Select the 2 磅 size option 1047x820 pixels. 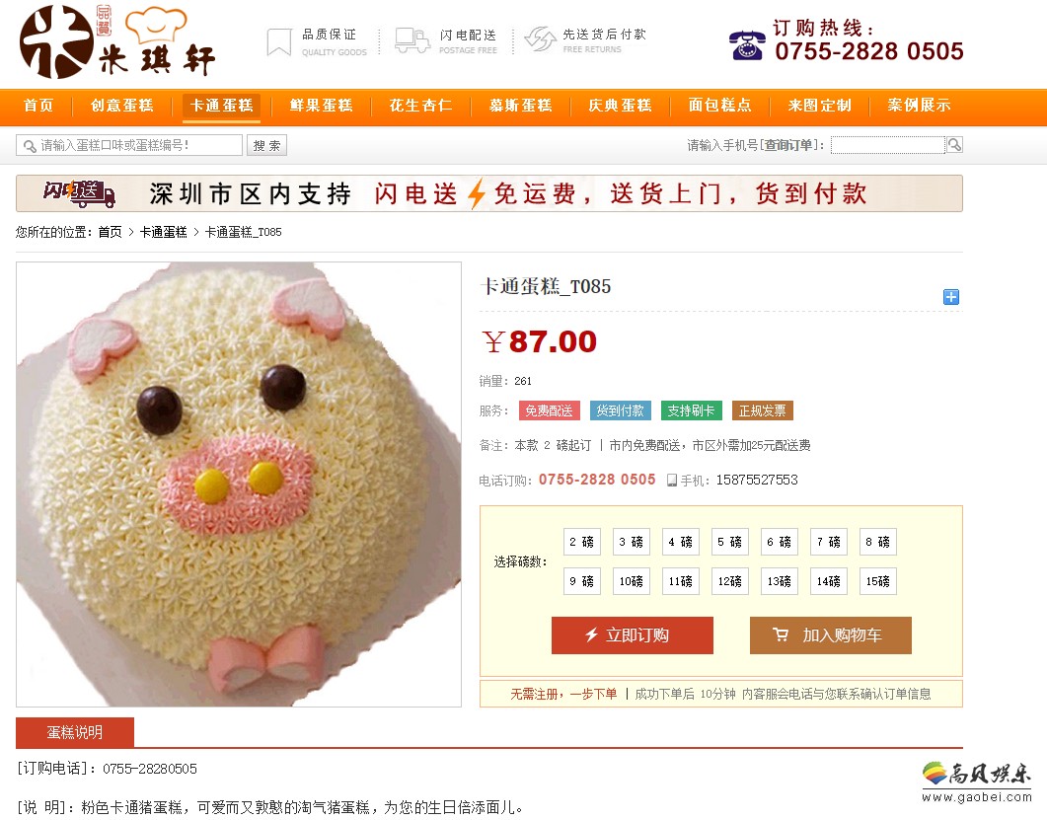coord(581,542)
